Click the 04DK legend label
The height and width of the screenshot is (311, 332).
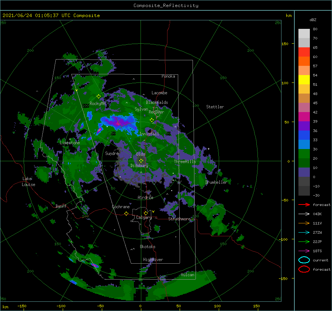(317, 214)
